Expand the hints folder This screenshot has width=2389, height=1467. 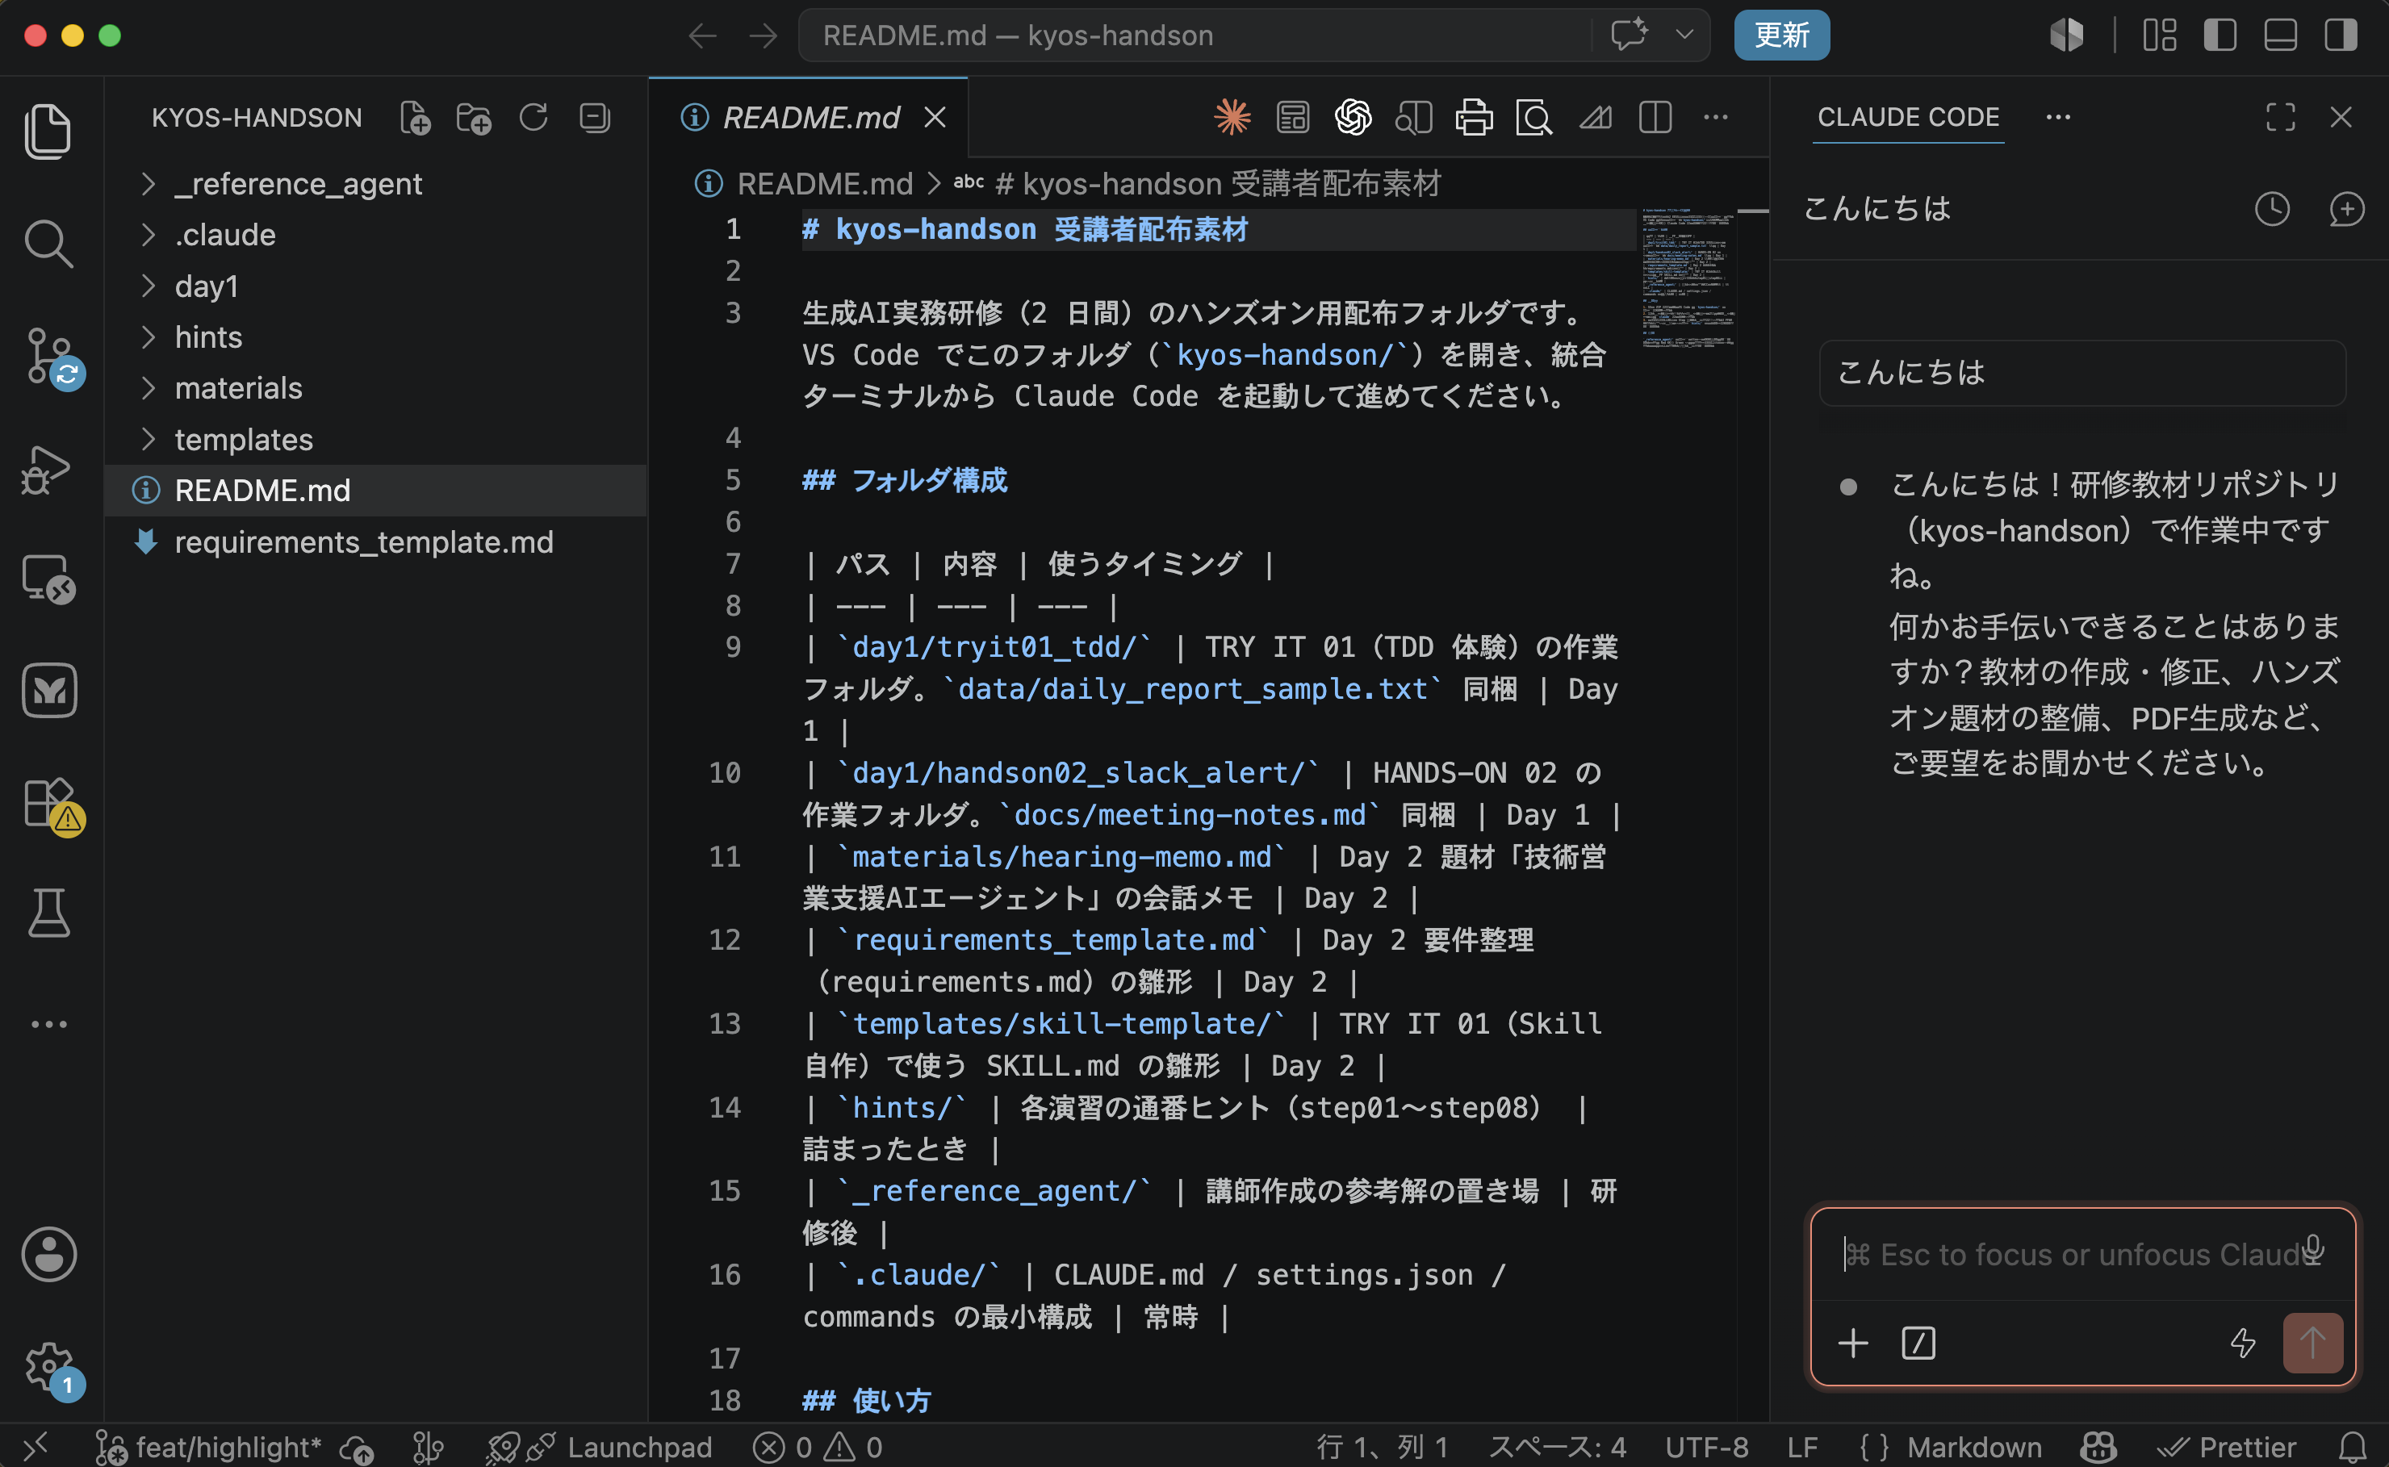(374, 336)
